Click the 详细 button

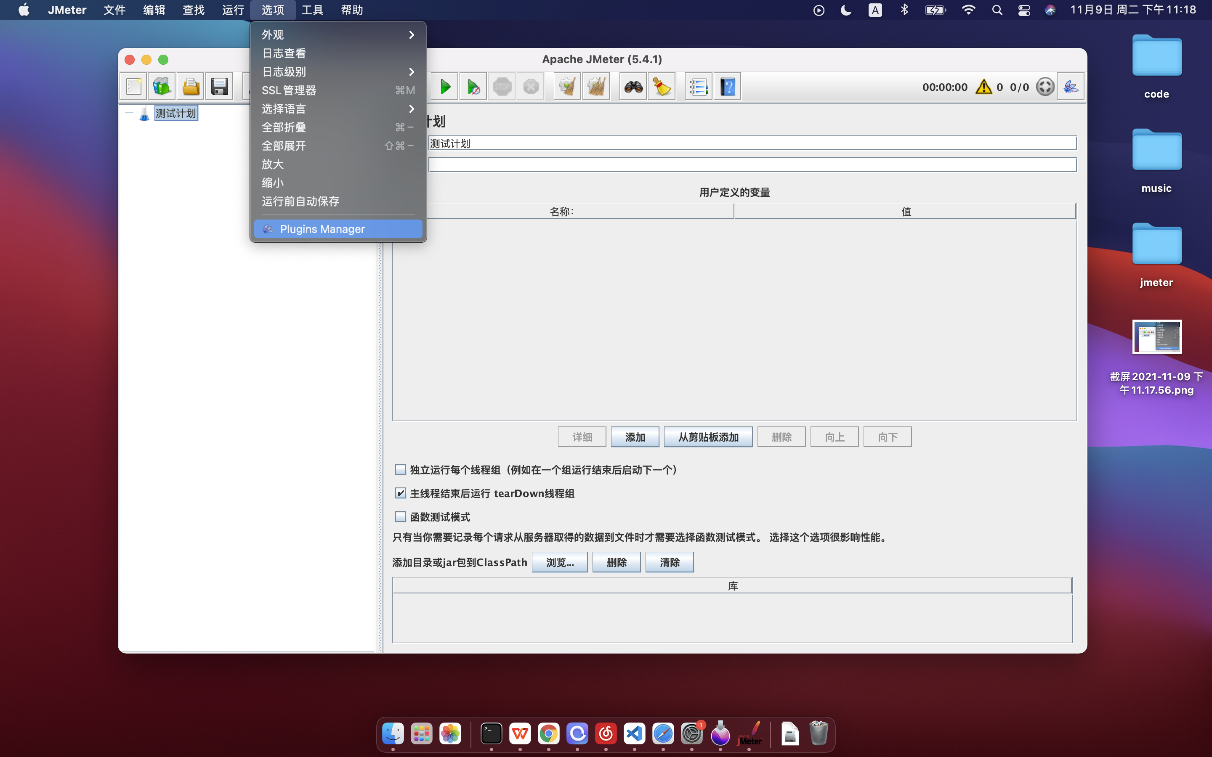point(582,437)
